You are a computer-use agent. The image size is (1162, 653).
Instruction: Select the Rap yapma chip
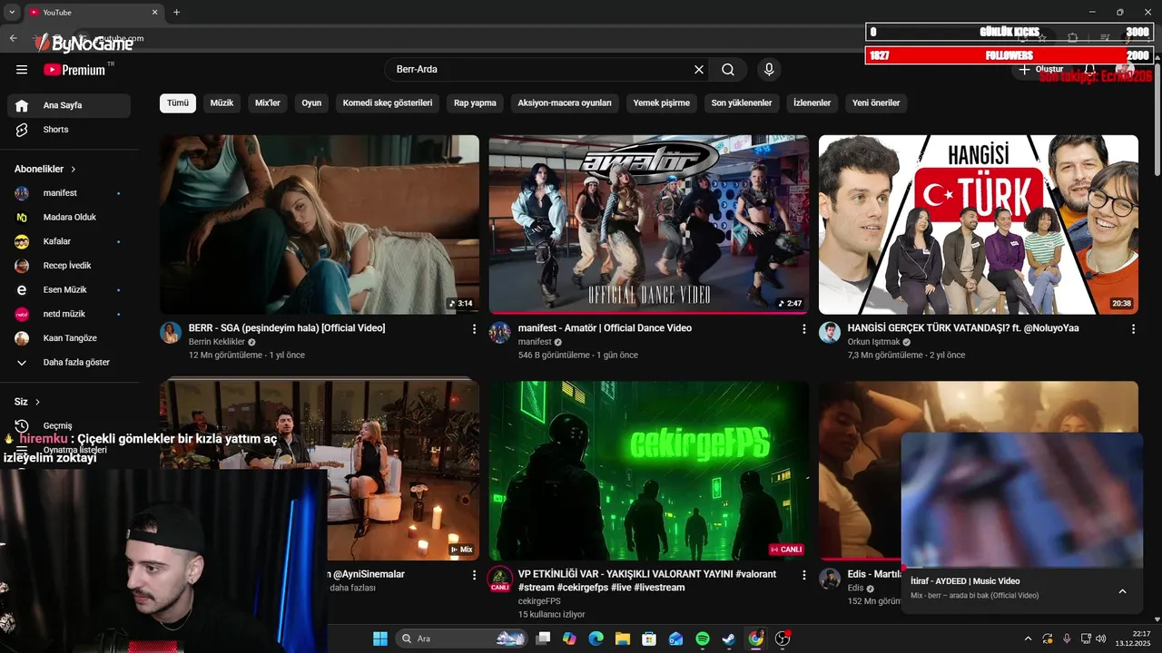click(x=475, y=103)
